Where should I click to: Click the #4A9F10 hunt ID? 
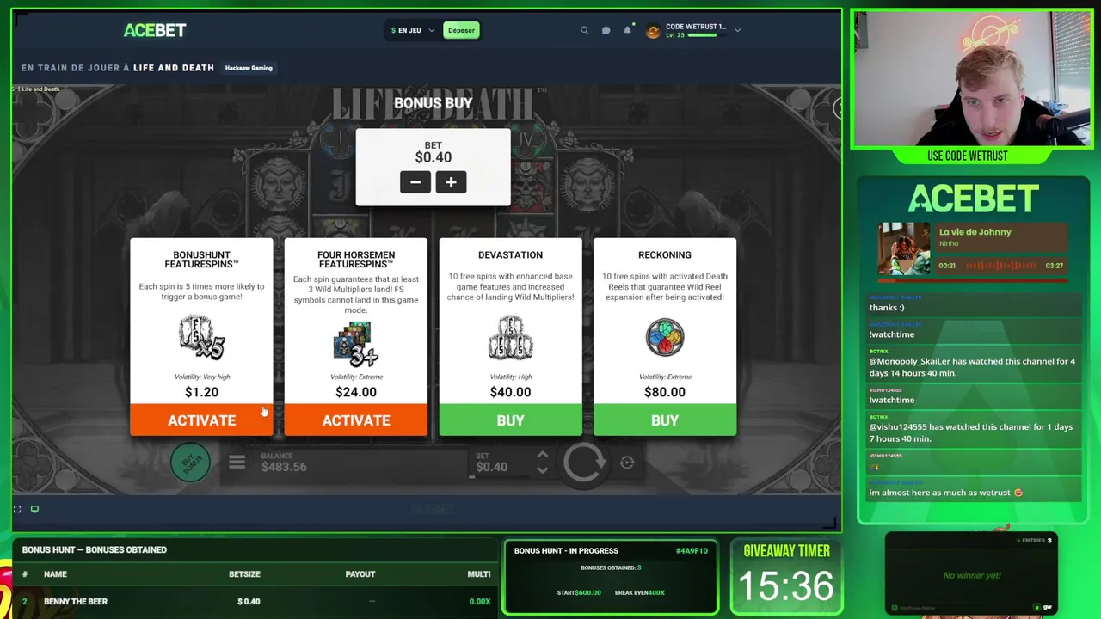(692, 551)
